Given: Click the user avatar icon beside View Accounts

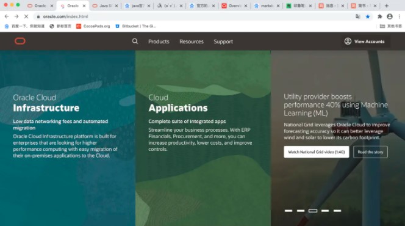Looking at the screenshot, I should click(348, 41).
